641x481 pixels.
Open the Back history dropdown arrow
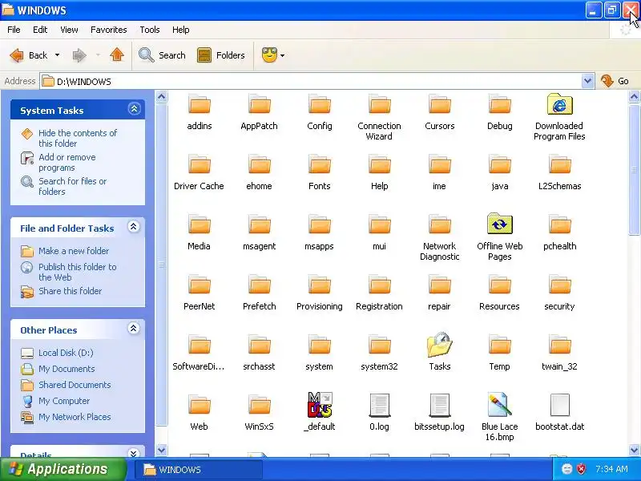57,55
